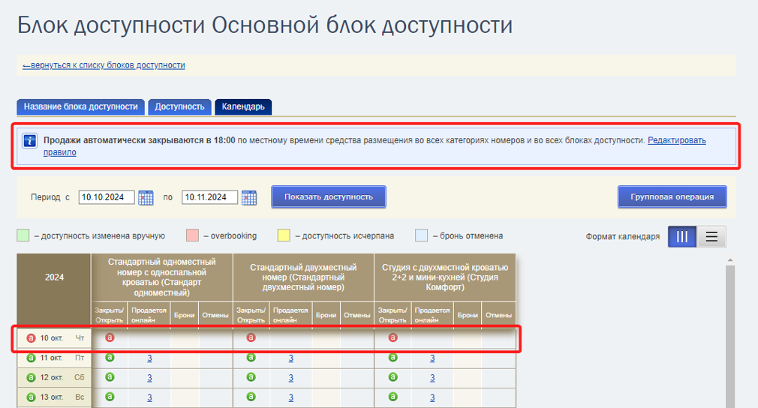This screenshot has width=758, height=408.
Task: Open the Календарь tab
Action: pos(243,106)
